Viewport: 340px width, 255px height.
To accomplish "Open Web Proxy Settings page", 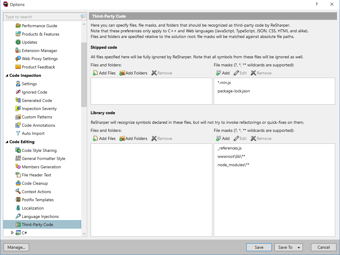I will 37,59.
